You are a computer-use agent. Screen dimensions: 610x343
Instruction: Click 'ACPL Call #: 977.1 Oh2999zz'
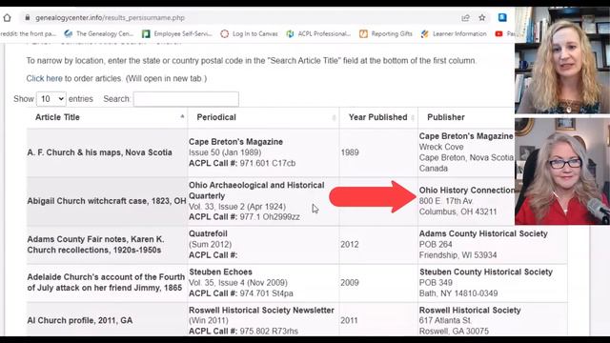244,217
